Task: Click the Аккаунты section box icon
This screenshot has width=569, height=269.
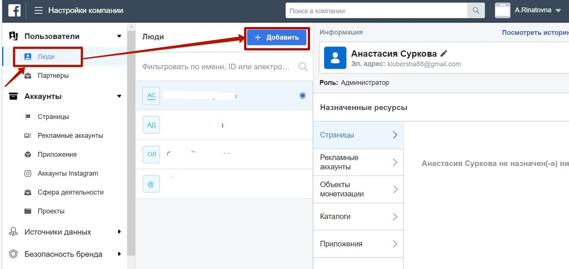Action: click(x=14, y=96)
